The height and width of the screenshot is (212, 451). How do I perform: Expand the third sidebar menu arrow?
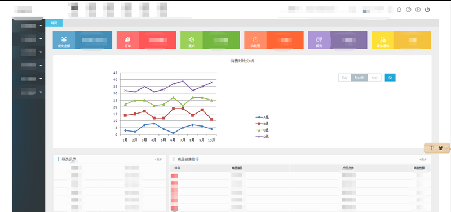[x=41, y=52]
